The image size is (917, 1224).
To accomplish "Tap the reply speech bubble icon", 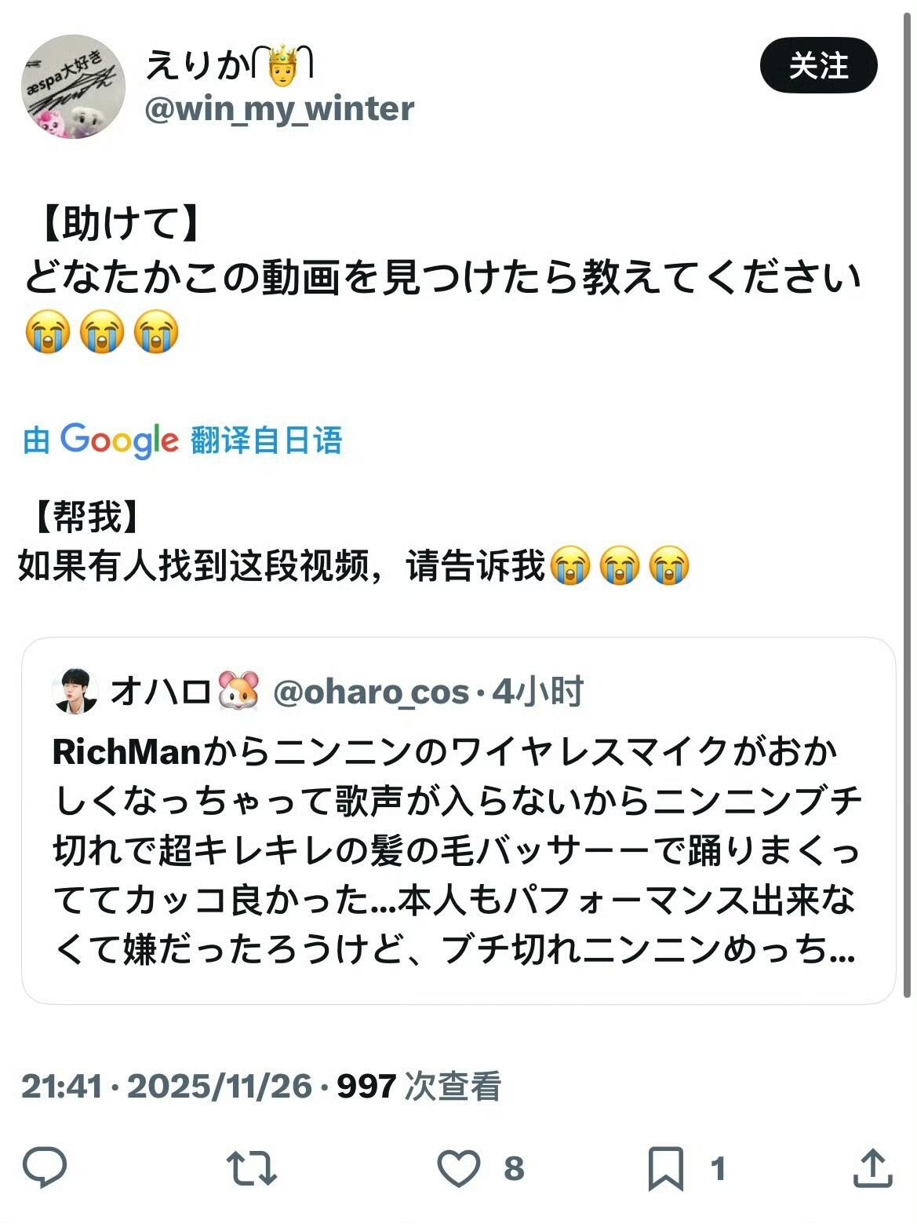I will pos(45,1167).
